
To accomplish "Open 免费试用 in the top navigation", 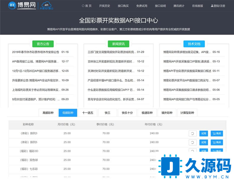I will coord(141,6).
